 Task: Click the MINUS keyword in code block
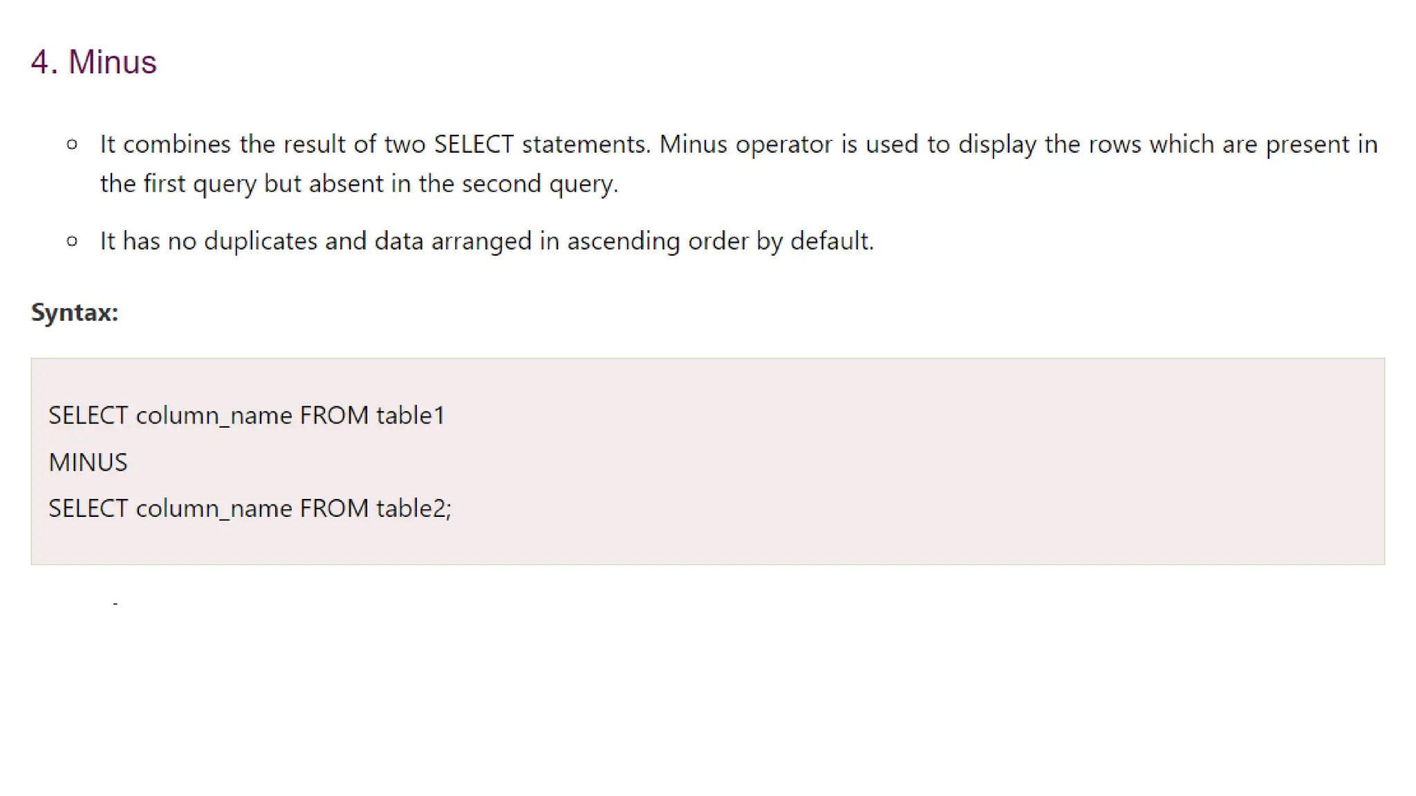point(88,462)
